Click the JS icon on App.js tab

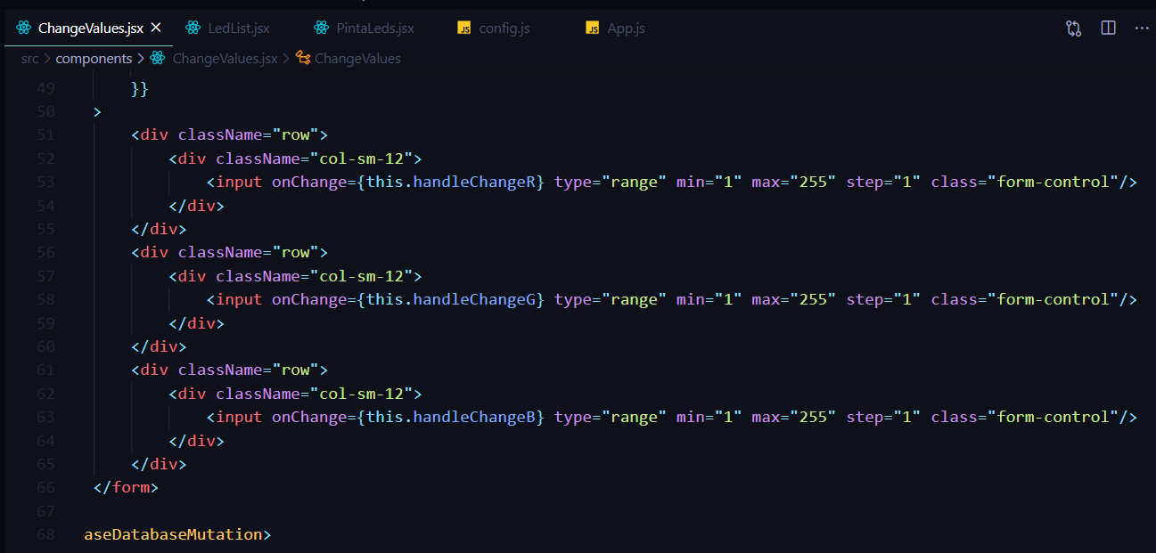[592, 28]
